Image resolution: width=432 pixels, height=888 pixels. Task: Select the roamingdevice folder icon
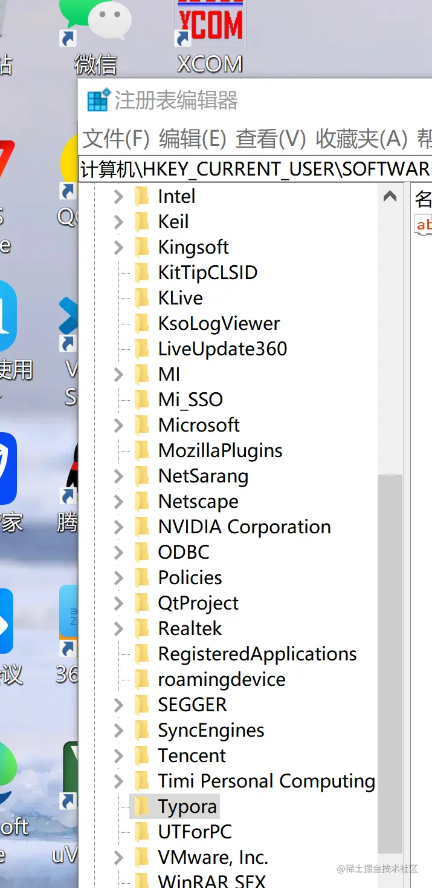(141, 679)
